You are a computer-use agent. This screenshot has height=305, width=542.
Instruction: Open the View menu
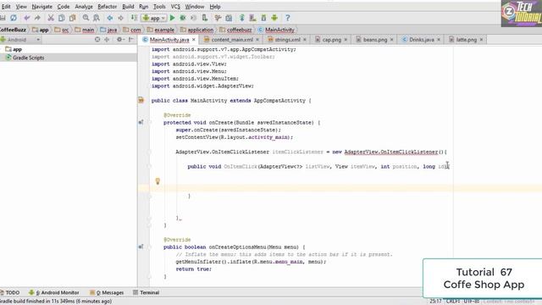point(21,7)
